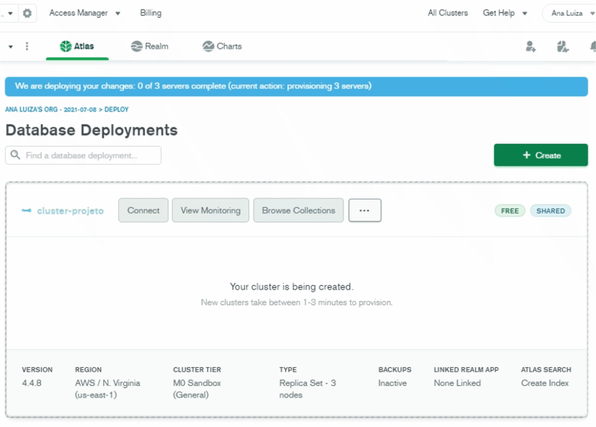Switch to the Charts tab
This screenshot has height=427, width=596.
222,47
